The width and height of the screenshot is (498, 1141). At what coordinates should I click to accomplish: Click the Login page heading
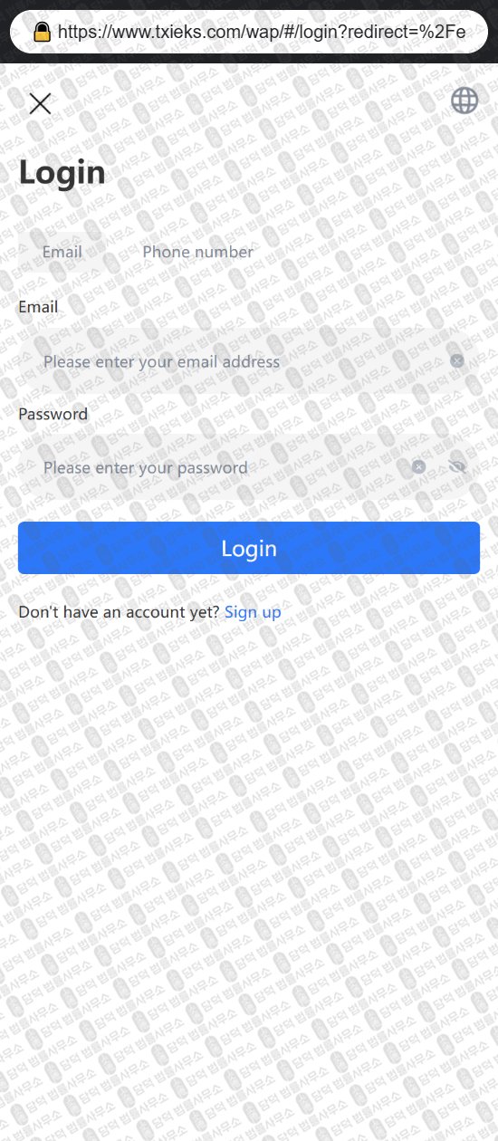(62, 172)
